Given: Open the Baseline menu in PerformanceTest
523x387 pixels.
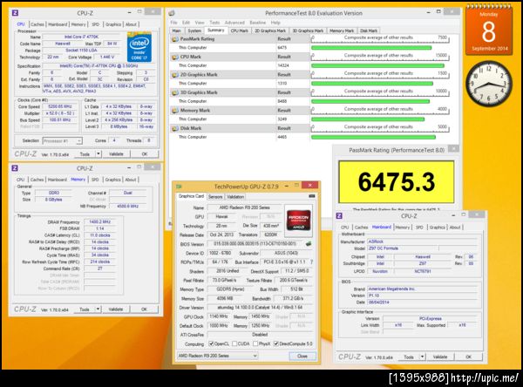Looking at the screenshot, I should [258, 23].
